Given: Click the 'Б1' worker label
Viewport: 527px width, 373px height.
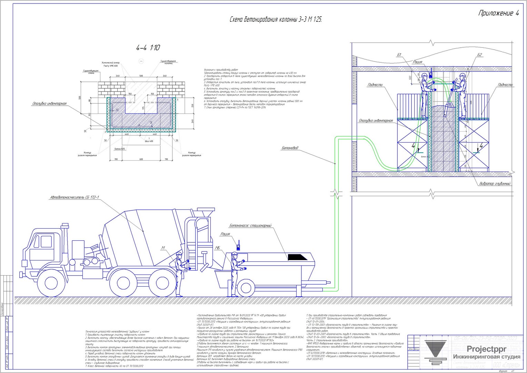Looking at the screenshot, I should [399, 55].
